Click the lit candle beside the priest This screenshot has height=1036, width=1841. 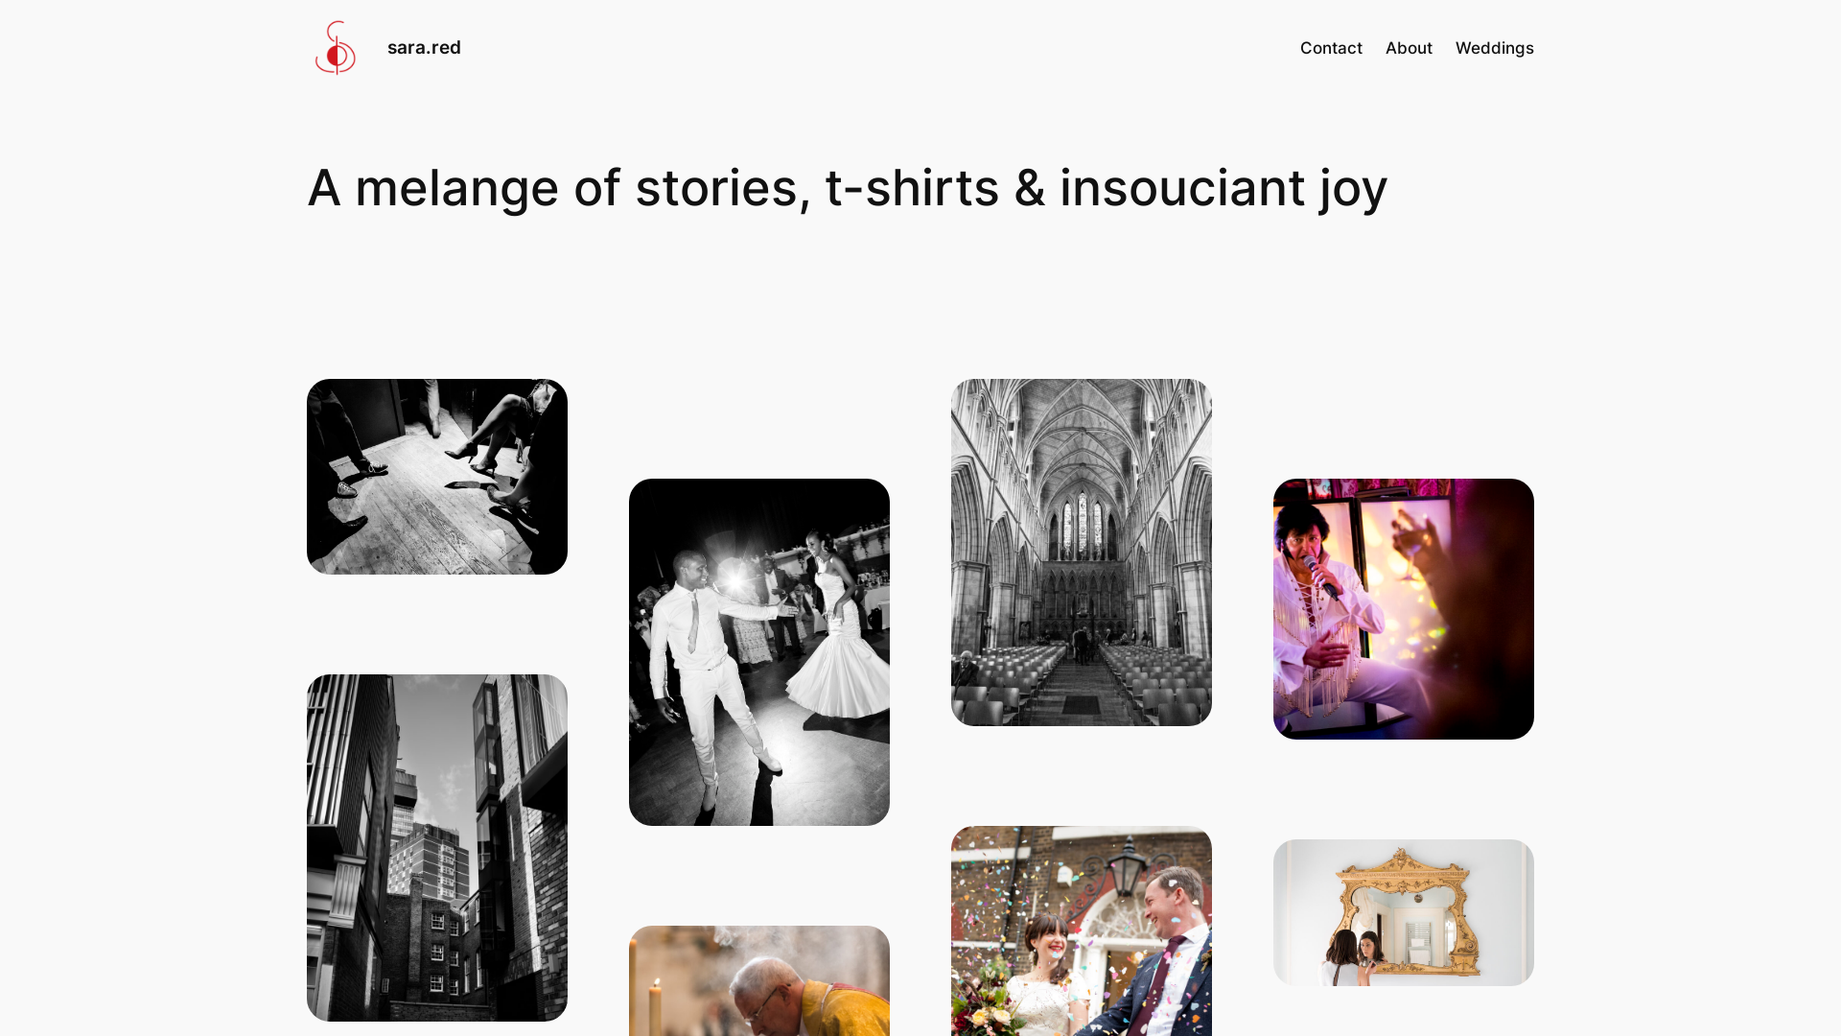pyautogui.click(x=656, y=1007)
